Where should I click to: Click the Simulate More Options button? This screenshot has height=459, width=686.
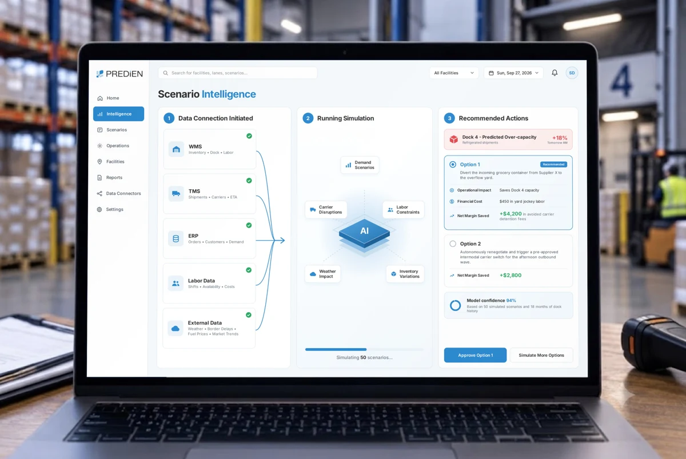click(541, 355)
